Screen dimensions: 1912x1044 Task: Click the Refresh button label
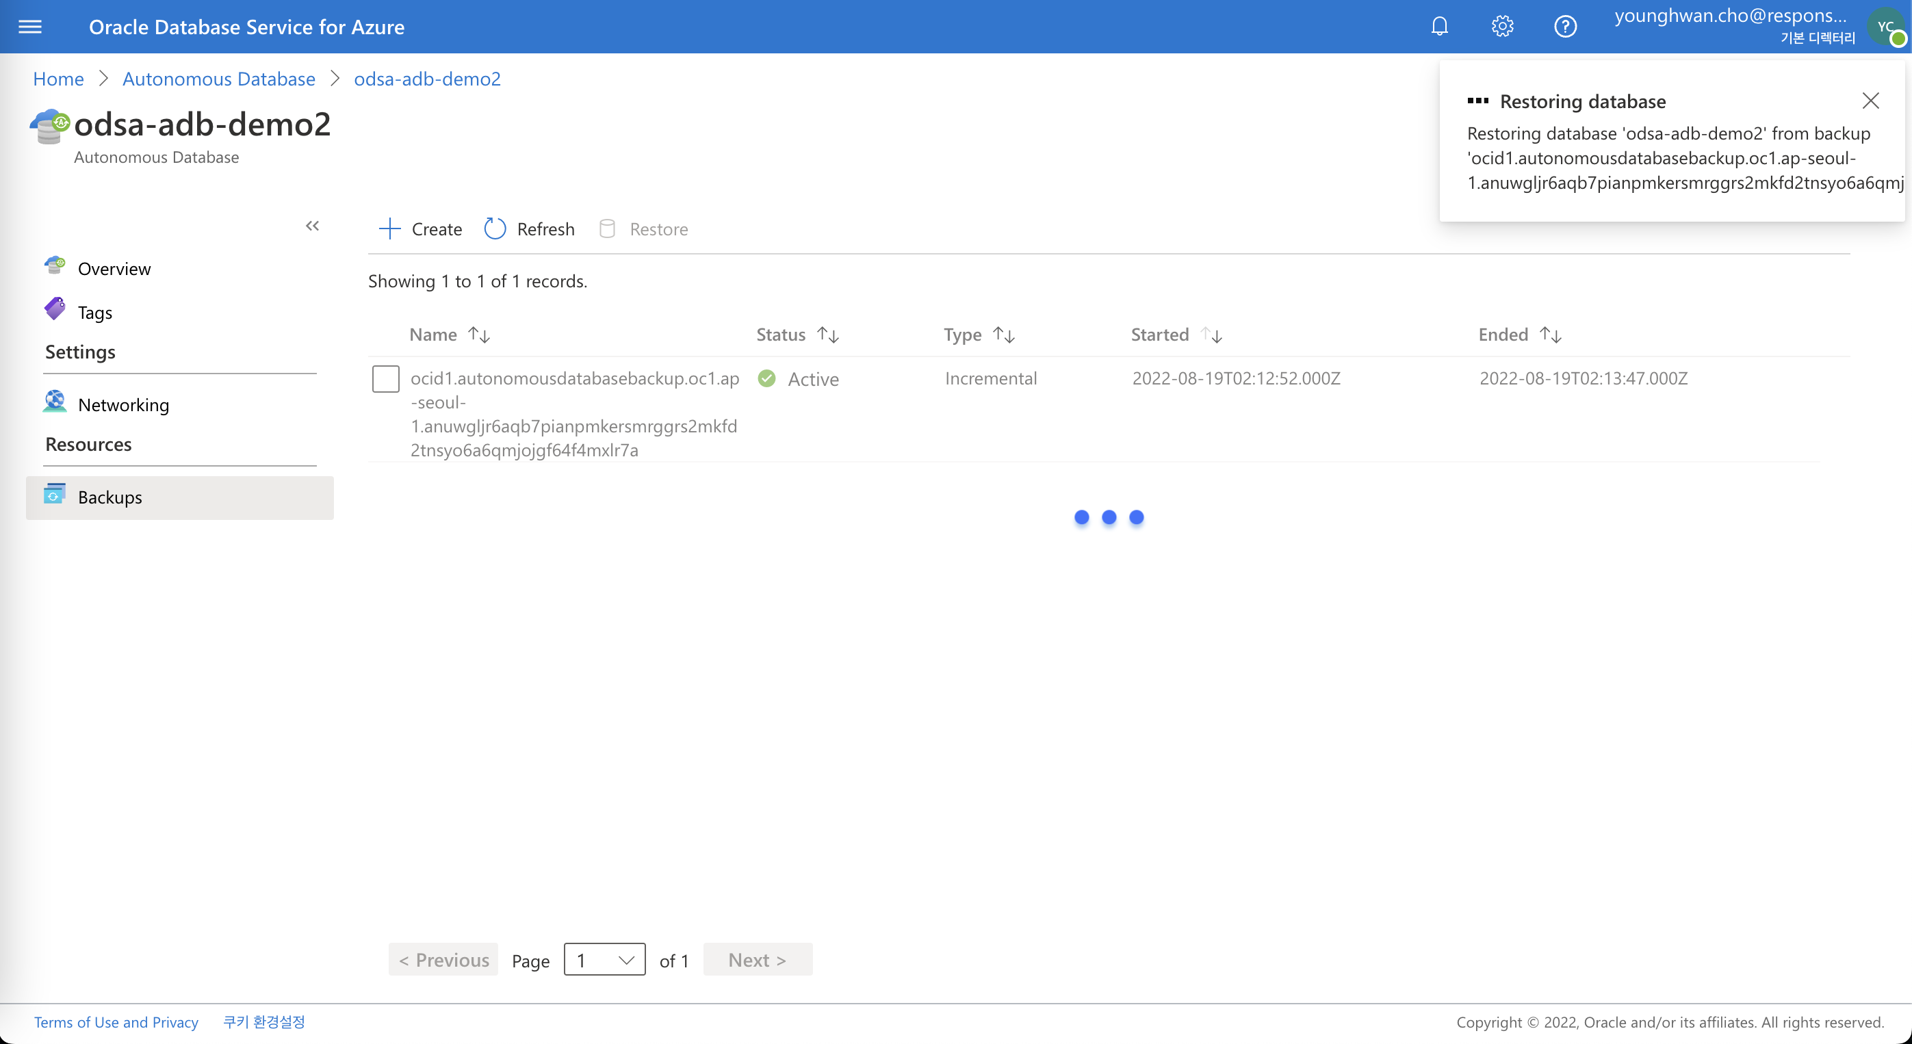(546, 229)
